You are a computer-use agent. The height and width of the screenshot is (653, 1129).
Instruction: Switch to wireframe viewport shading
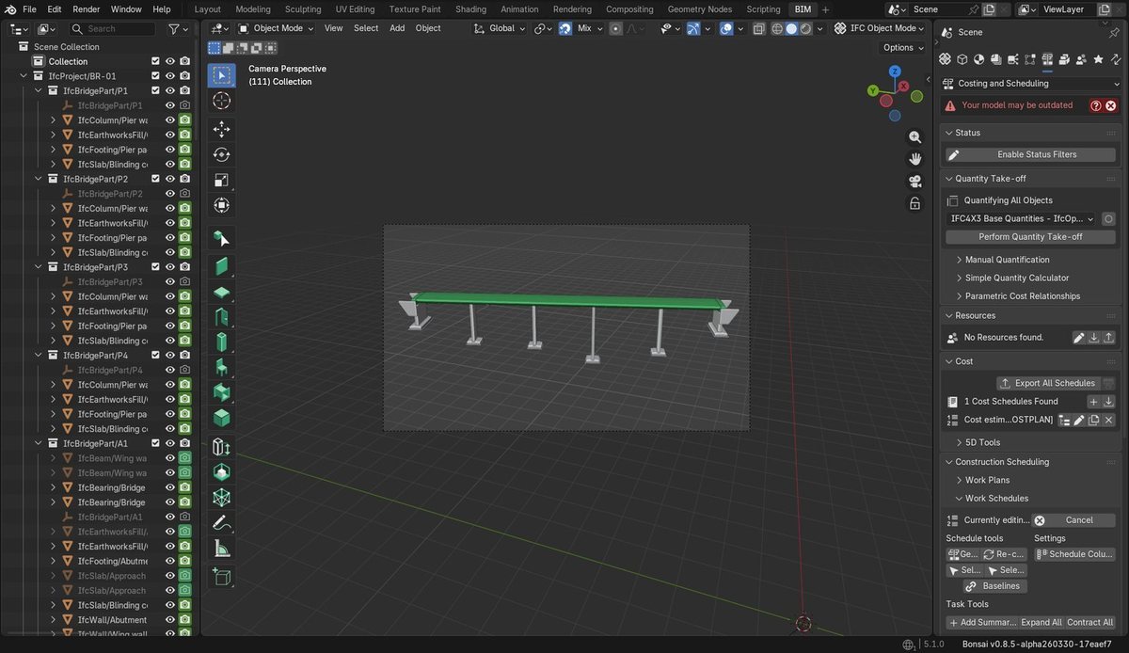[x=777, y=28]
